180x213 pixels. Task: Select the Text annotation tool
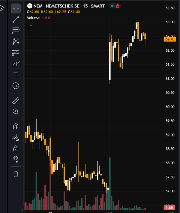point(16,75)
